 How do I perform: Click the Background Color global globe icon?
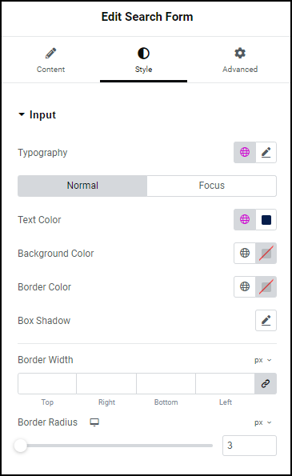245,253
